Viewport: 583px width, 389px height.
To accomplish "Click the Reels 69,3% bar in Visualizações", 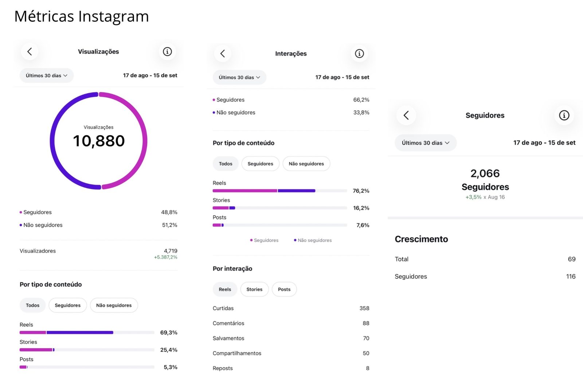I will [x=87, y=332].
